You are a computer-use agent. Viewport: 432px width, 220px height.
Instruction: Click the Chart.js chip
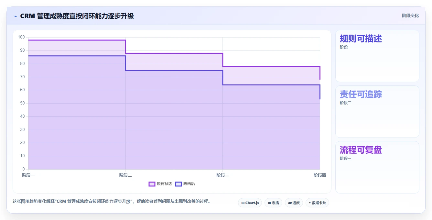pyautogui.click(x=250, y=203)
